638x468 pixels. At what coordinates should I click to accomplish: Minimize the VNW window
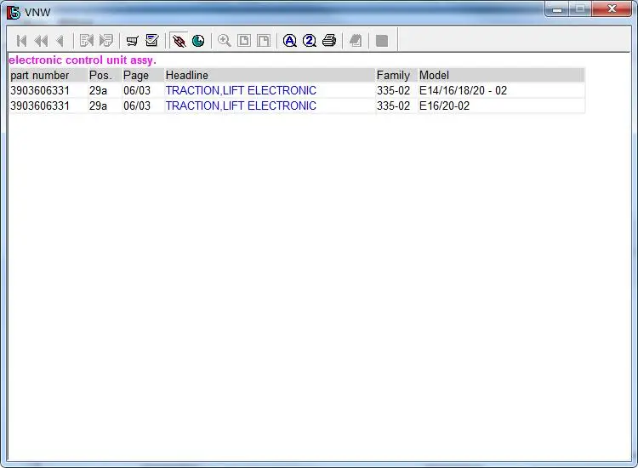[557, 9]
